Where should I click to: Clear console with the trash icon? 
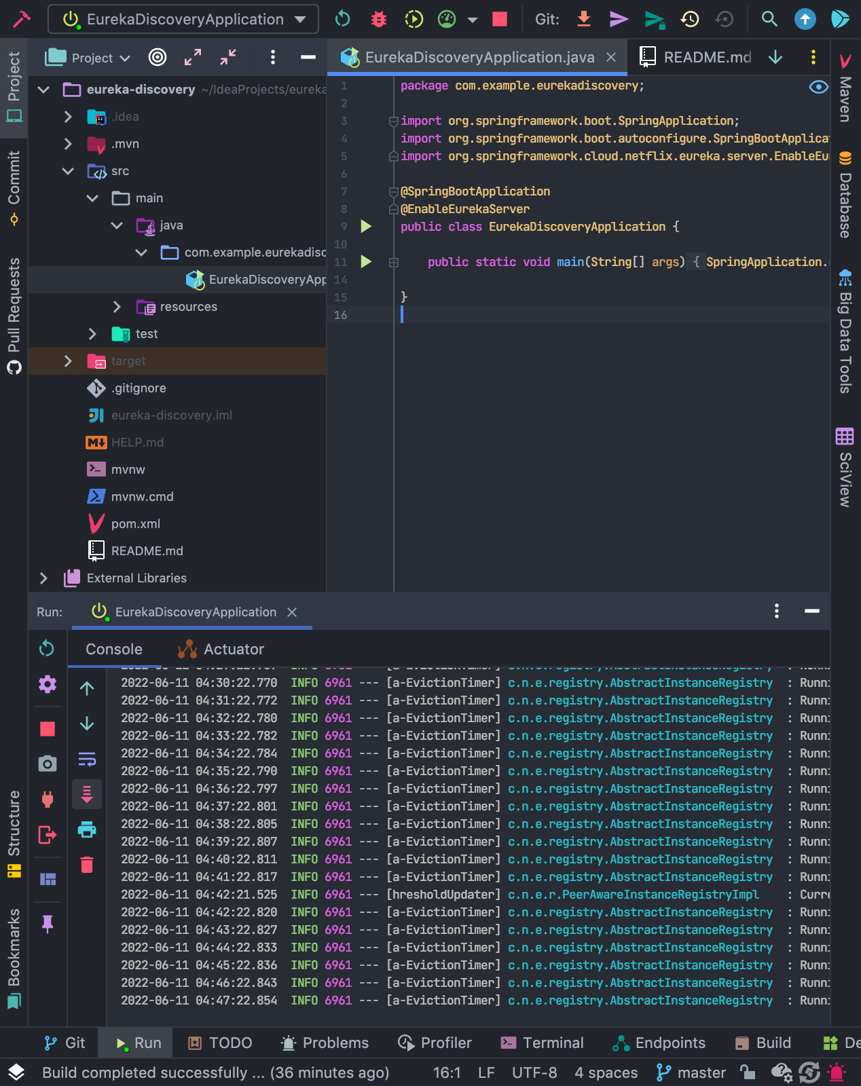87,865
